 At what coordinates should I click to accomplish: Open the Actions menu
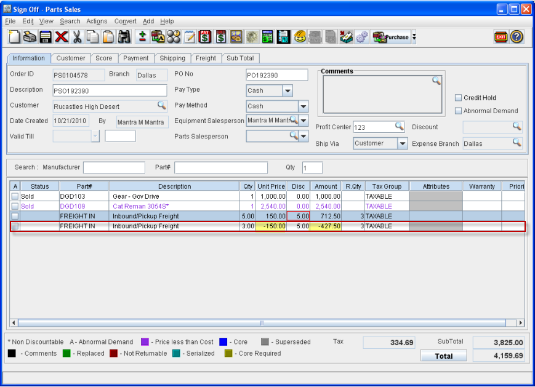click(97, 21)
